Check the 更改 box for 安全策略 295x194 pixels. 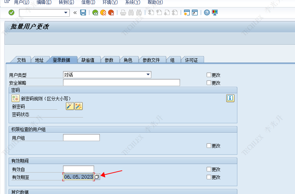pyautogui.click(x=209, y=83)
